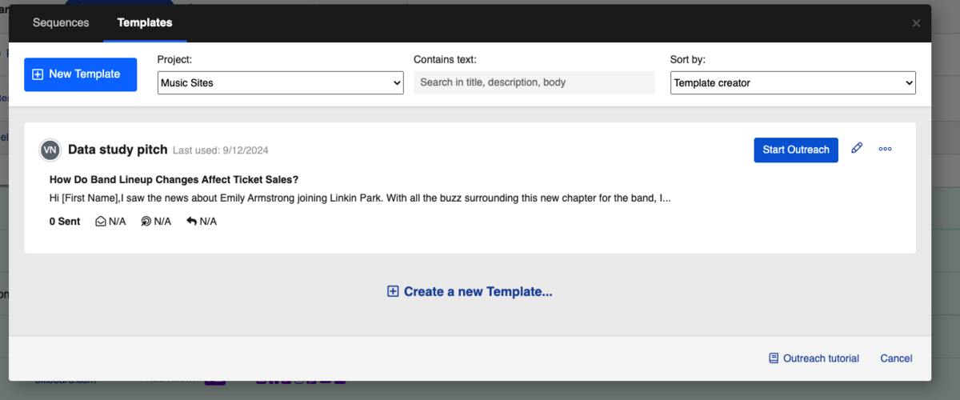Open the Project dropdown showing Music Sites
The width and height of the screenshot is (960, 400).
point(280,82)
